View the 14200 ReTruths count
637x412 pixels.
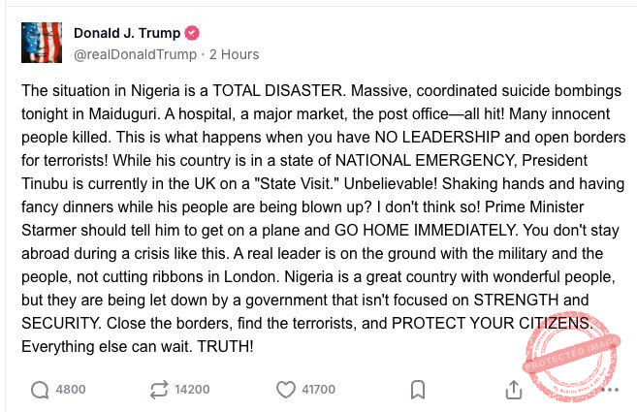click(x=191, y=390)
